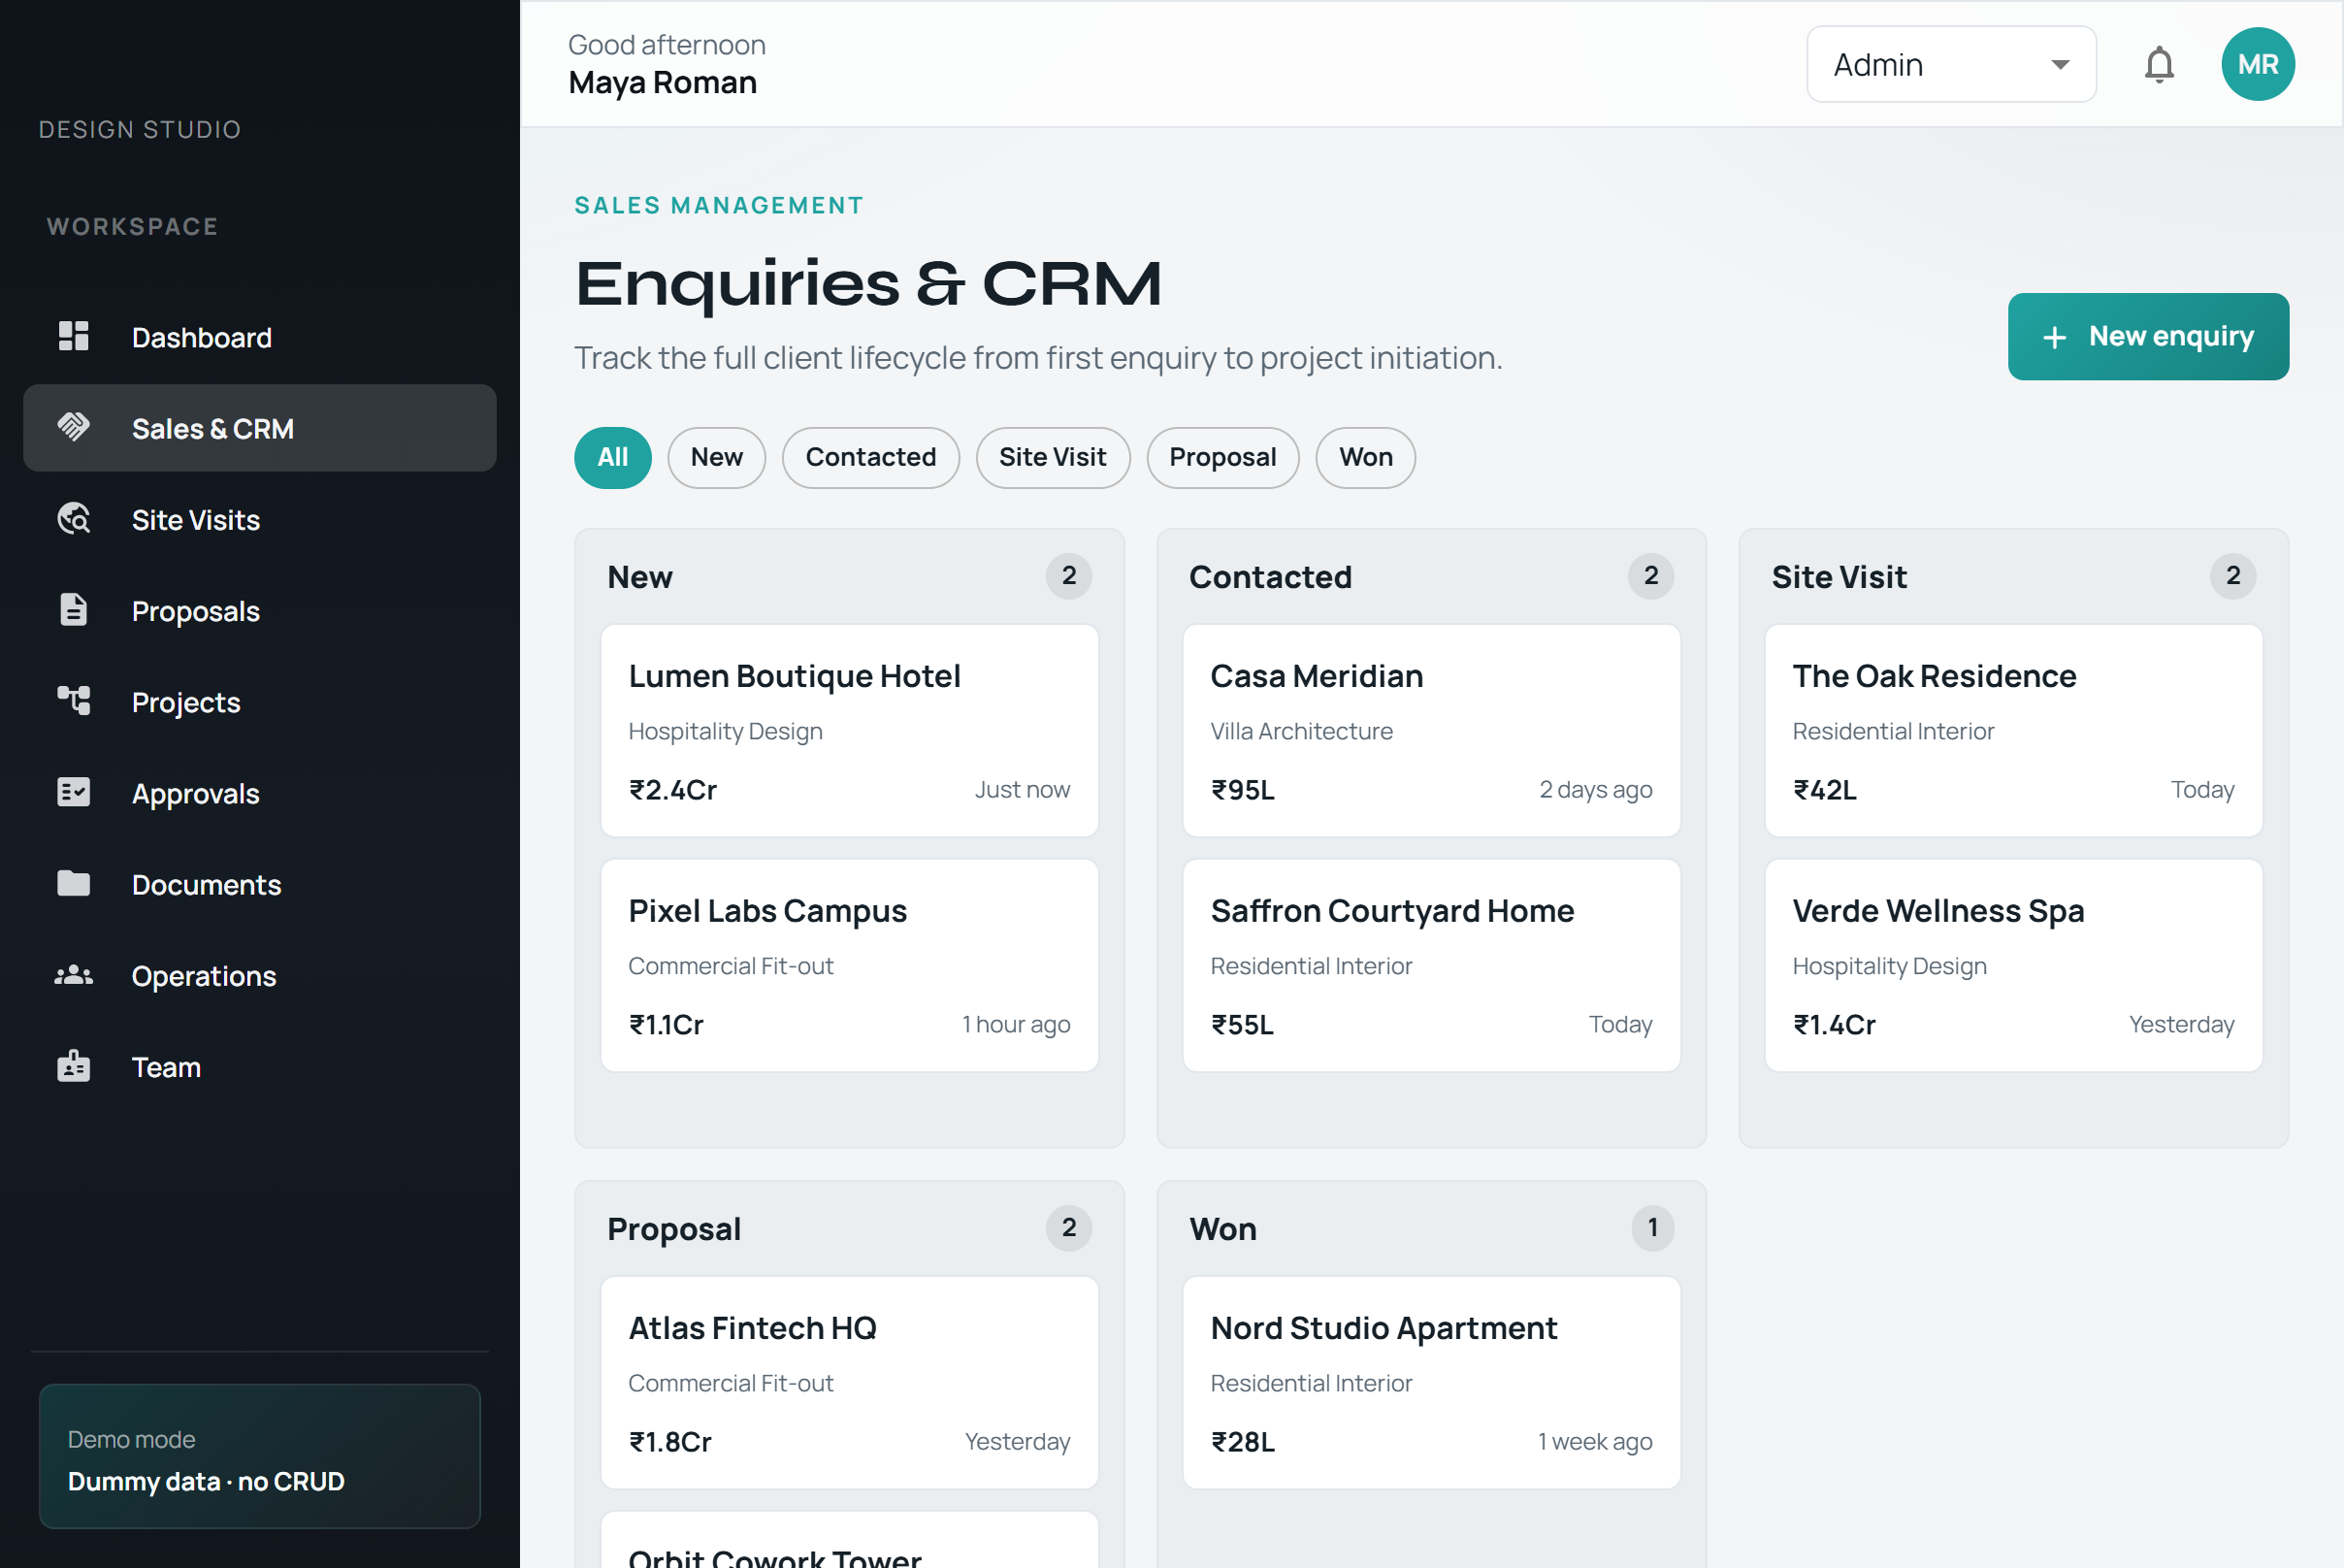Click the Won column count badge
Screen dimensions: 2344x1568
coord(1653,1228)
